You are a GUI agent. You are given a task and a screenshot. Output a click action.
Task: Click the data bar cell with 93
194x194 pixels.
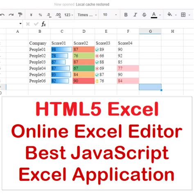click(x=61, y=74)
